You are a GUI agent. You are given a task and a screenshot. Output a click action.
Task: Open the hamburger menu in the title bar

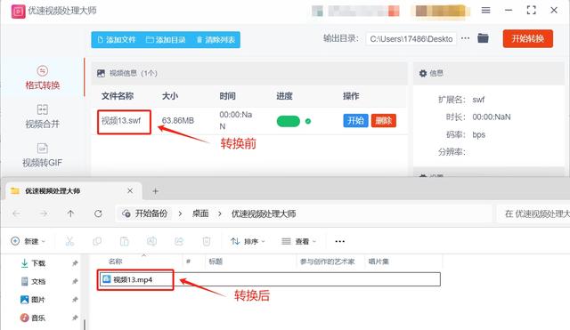485,10
